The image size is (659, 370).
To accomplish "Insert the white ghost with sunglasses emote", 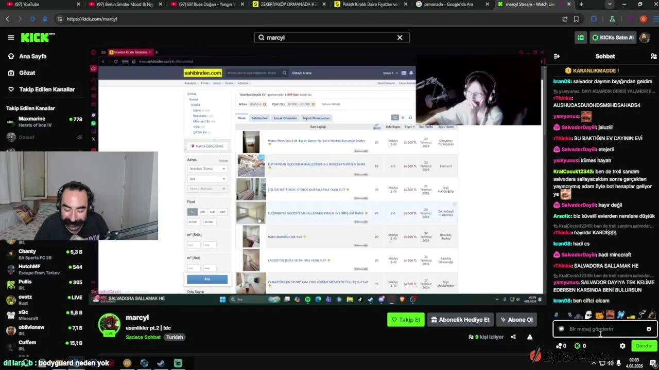I will coord(588,315).
